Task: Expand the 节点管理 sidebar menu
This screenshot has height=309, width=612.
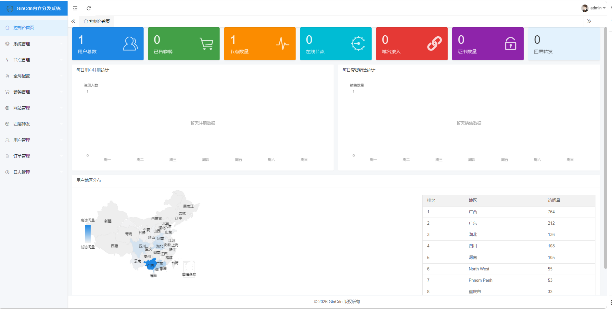Action: 34,60
